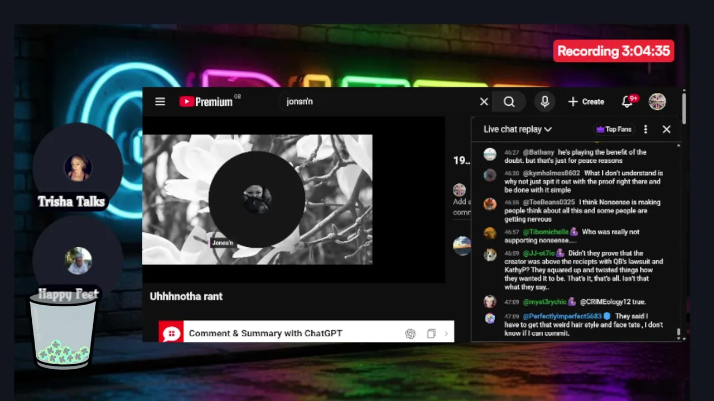
Task: Jump to chat timestamp 46:27
Action: pyautogui.click(x=512, y=152)
